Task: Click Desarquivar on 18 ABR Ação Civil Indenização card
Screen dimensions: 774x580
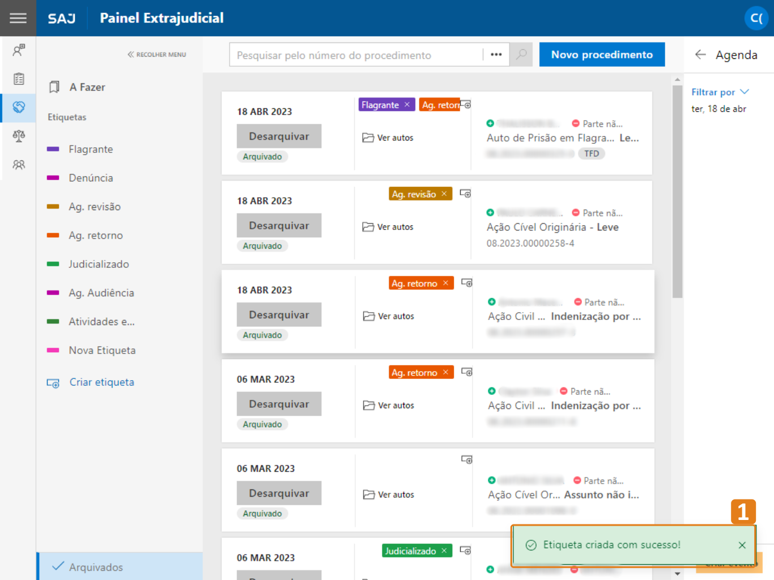Action: 279,315
